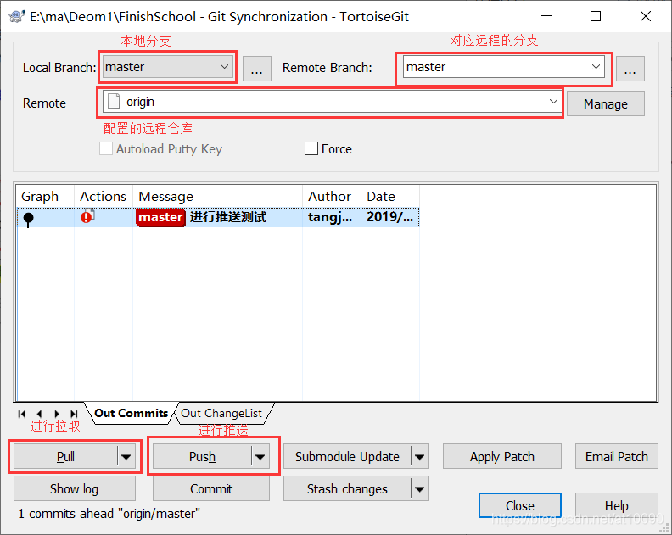Click the red error icon in Actions column

(x=87, y=216)
